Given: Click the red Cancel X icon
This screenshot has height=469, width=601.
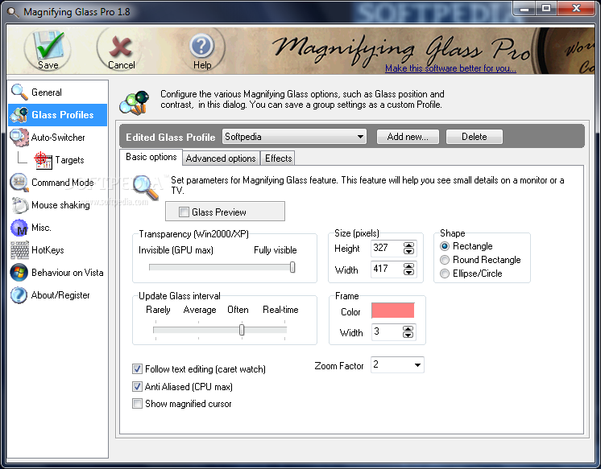Looking at the screenshot, I should pyautogui.click(x=120, y=47).
